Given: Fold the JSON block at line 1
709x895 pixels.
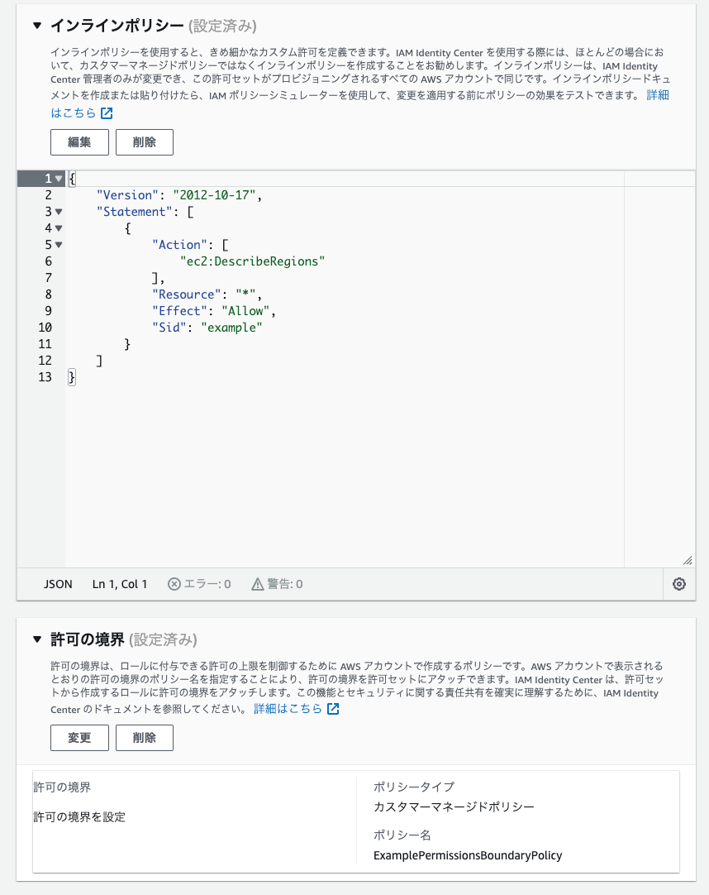Looking at the screenshot, I should [x=57, y=178].
